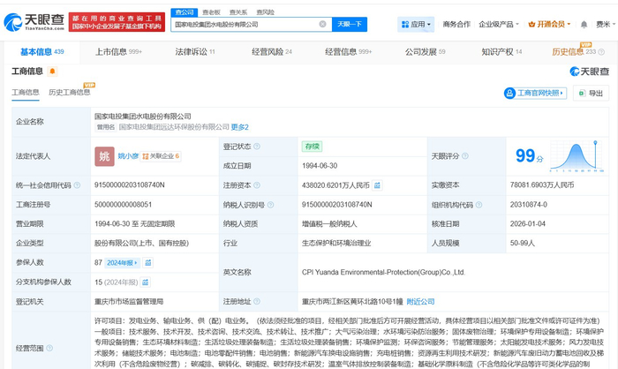
Task: Open the 应用 apps dropdown
Action: coord(415,25)
